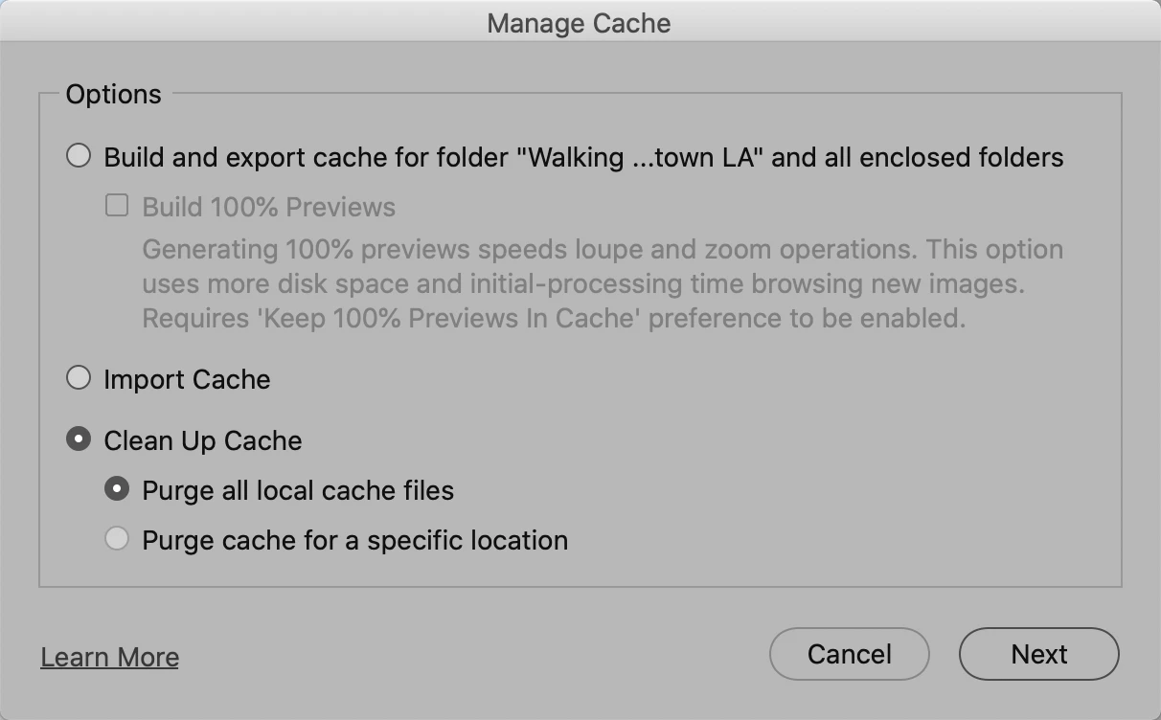Enable the Build 100% Previews checkbox

coord(117,206)
